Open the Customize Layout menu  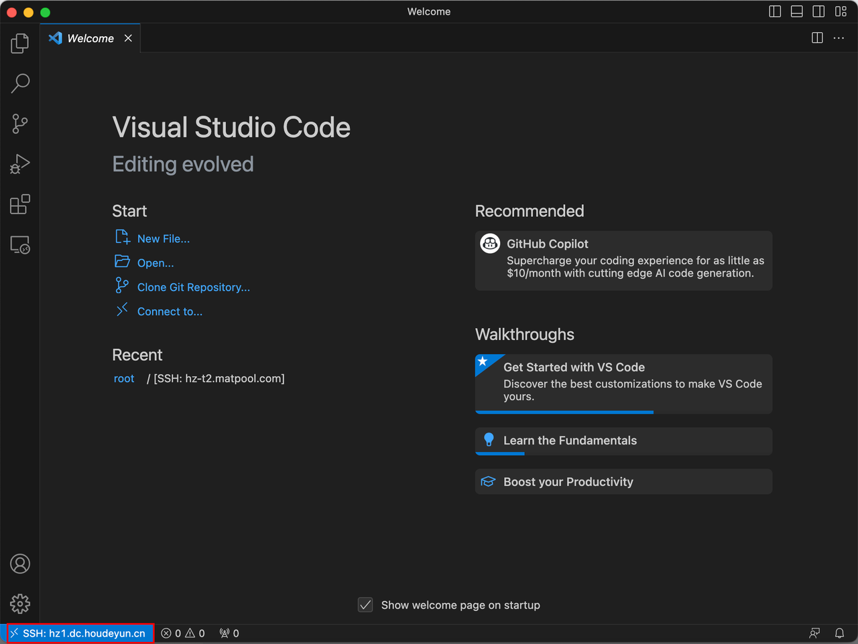coord(841,11)
